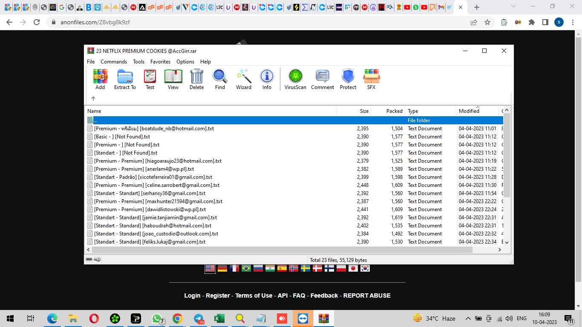Sort files by the Type column
The height and width of the screenshot is (327, 582).
click(430, 111)
